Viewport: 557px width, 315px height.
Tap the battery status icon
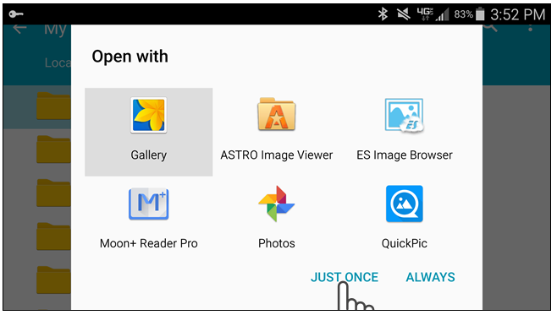click(480, 14)
